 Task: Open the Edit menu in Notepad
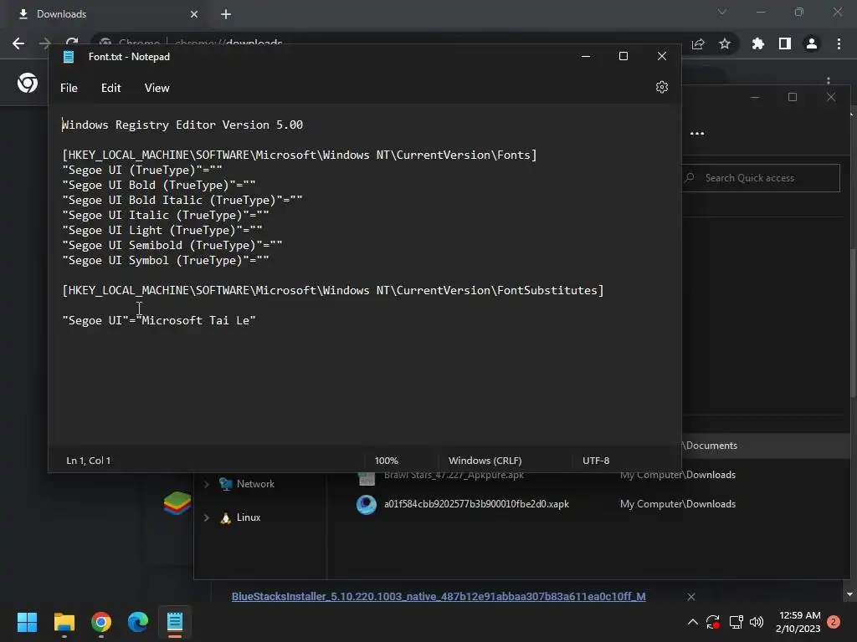coord(111,88)
